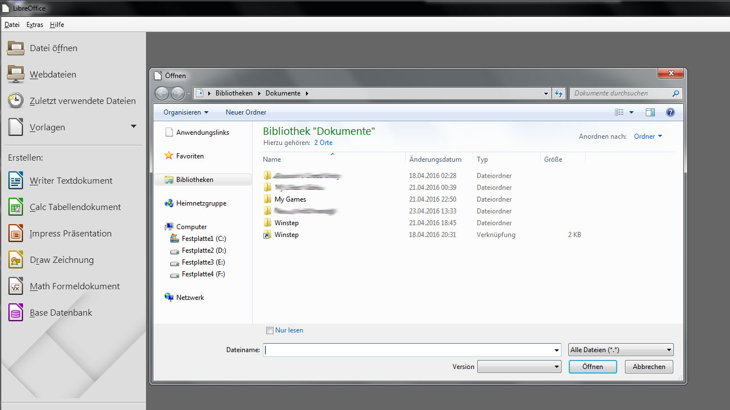730x410 pixels.
Task: Click the refresh button beside the address bar
Action: (559, 93)
